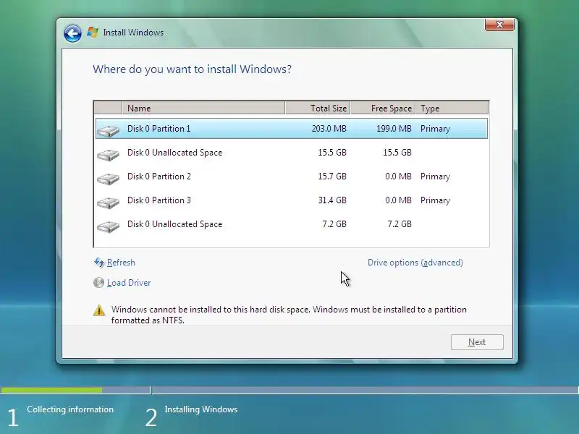Viewport: 579px width, 434px height.
Task: Select the 15.5 GB Unallocated Space name
Action: coord(174,153)
